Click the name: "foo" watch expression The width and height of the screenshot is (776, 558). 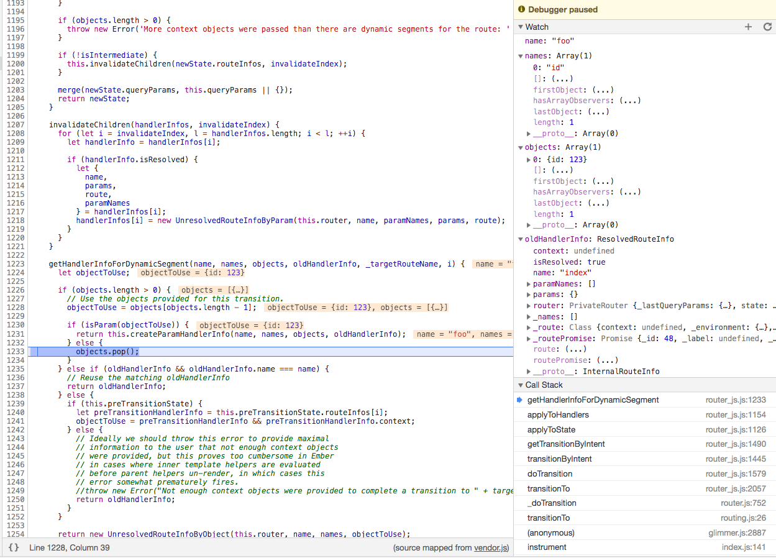(549, 41)
